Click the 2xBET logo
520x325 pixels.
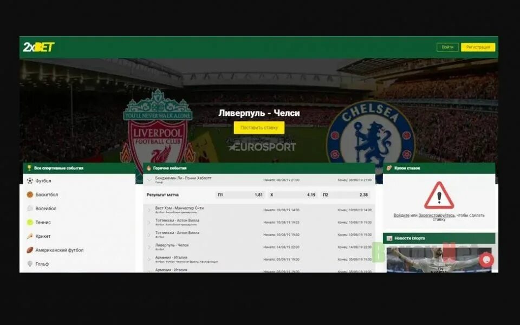coord(38,47)
